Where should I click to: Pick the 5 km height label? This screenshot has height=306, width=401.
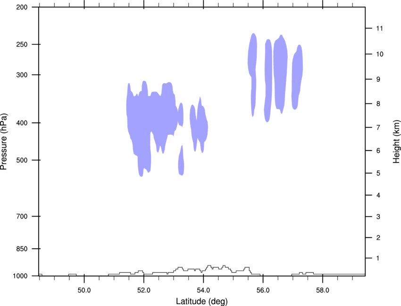click(378, 173)
